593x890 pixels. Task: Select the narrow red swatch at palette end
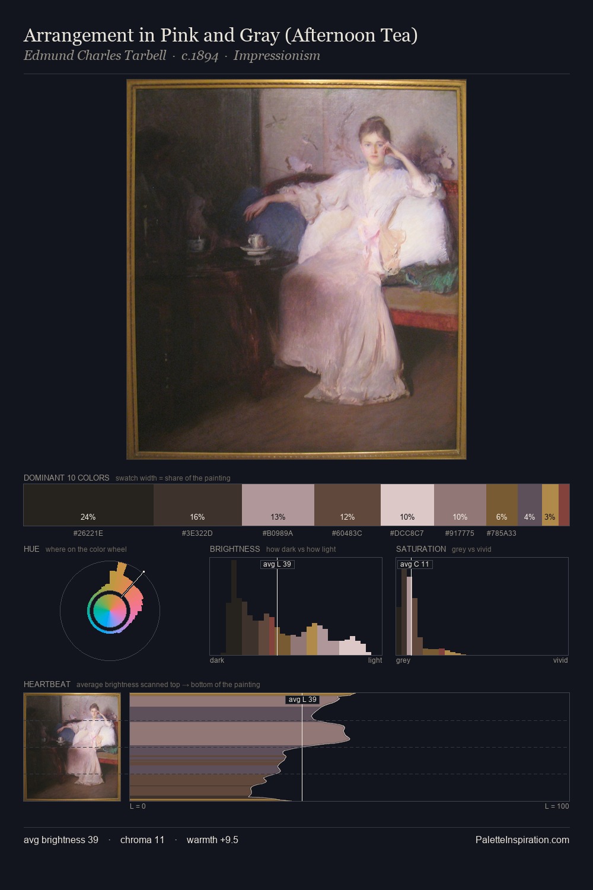(564, 505)
